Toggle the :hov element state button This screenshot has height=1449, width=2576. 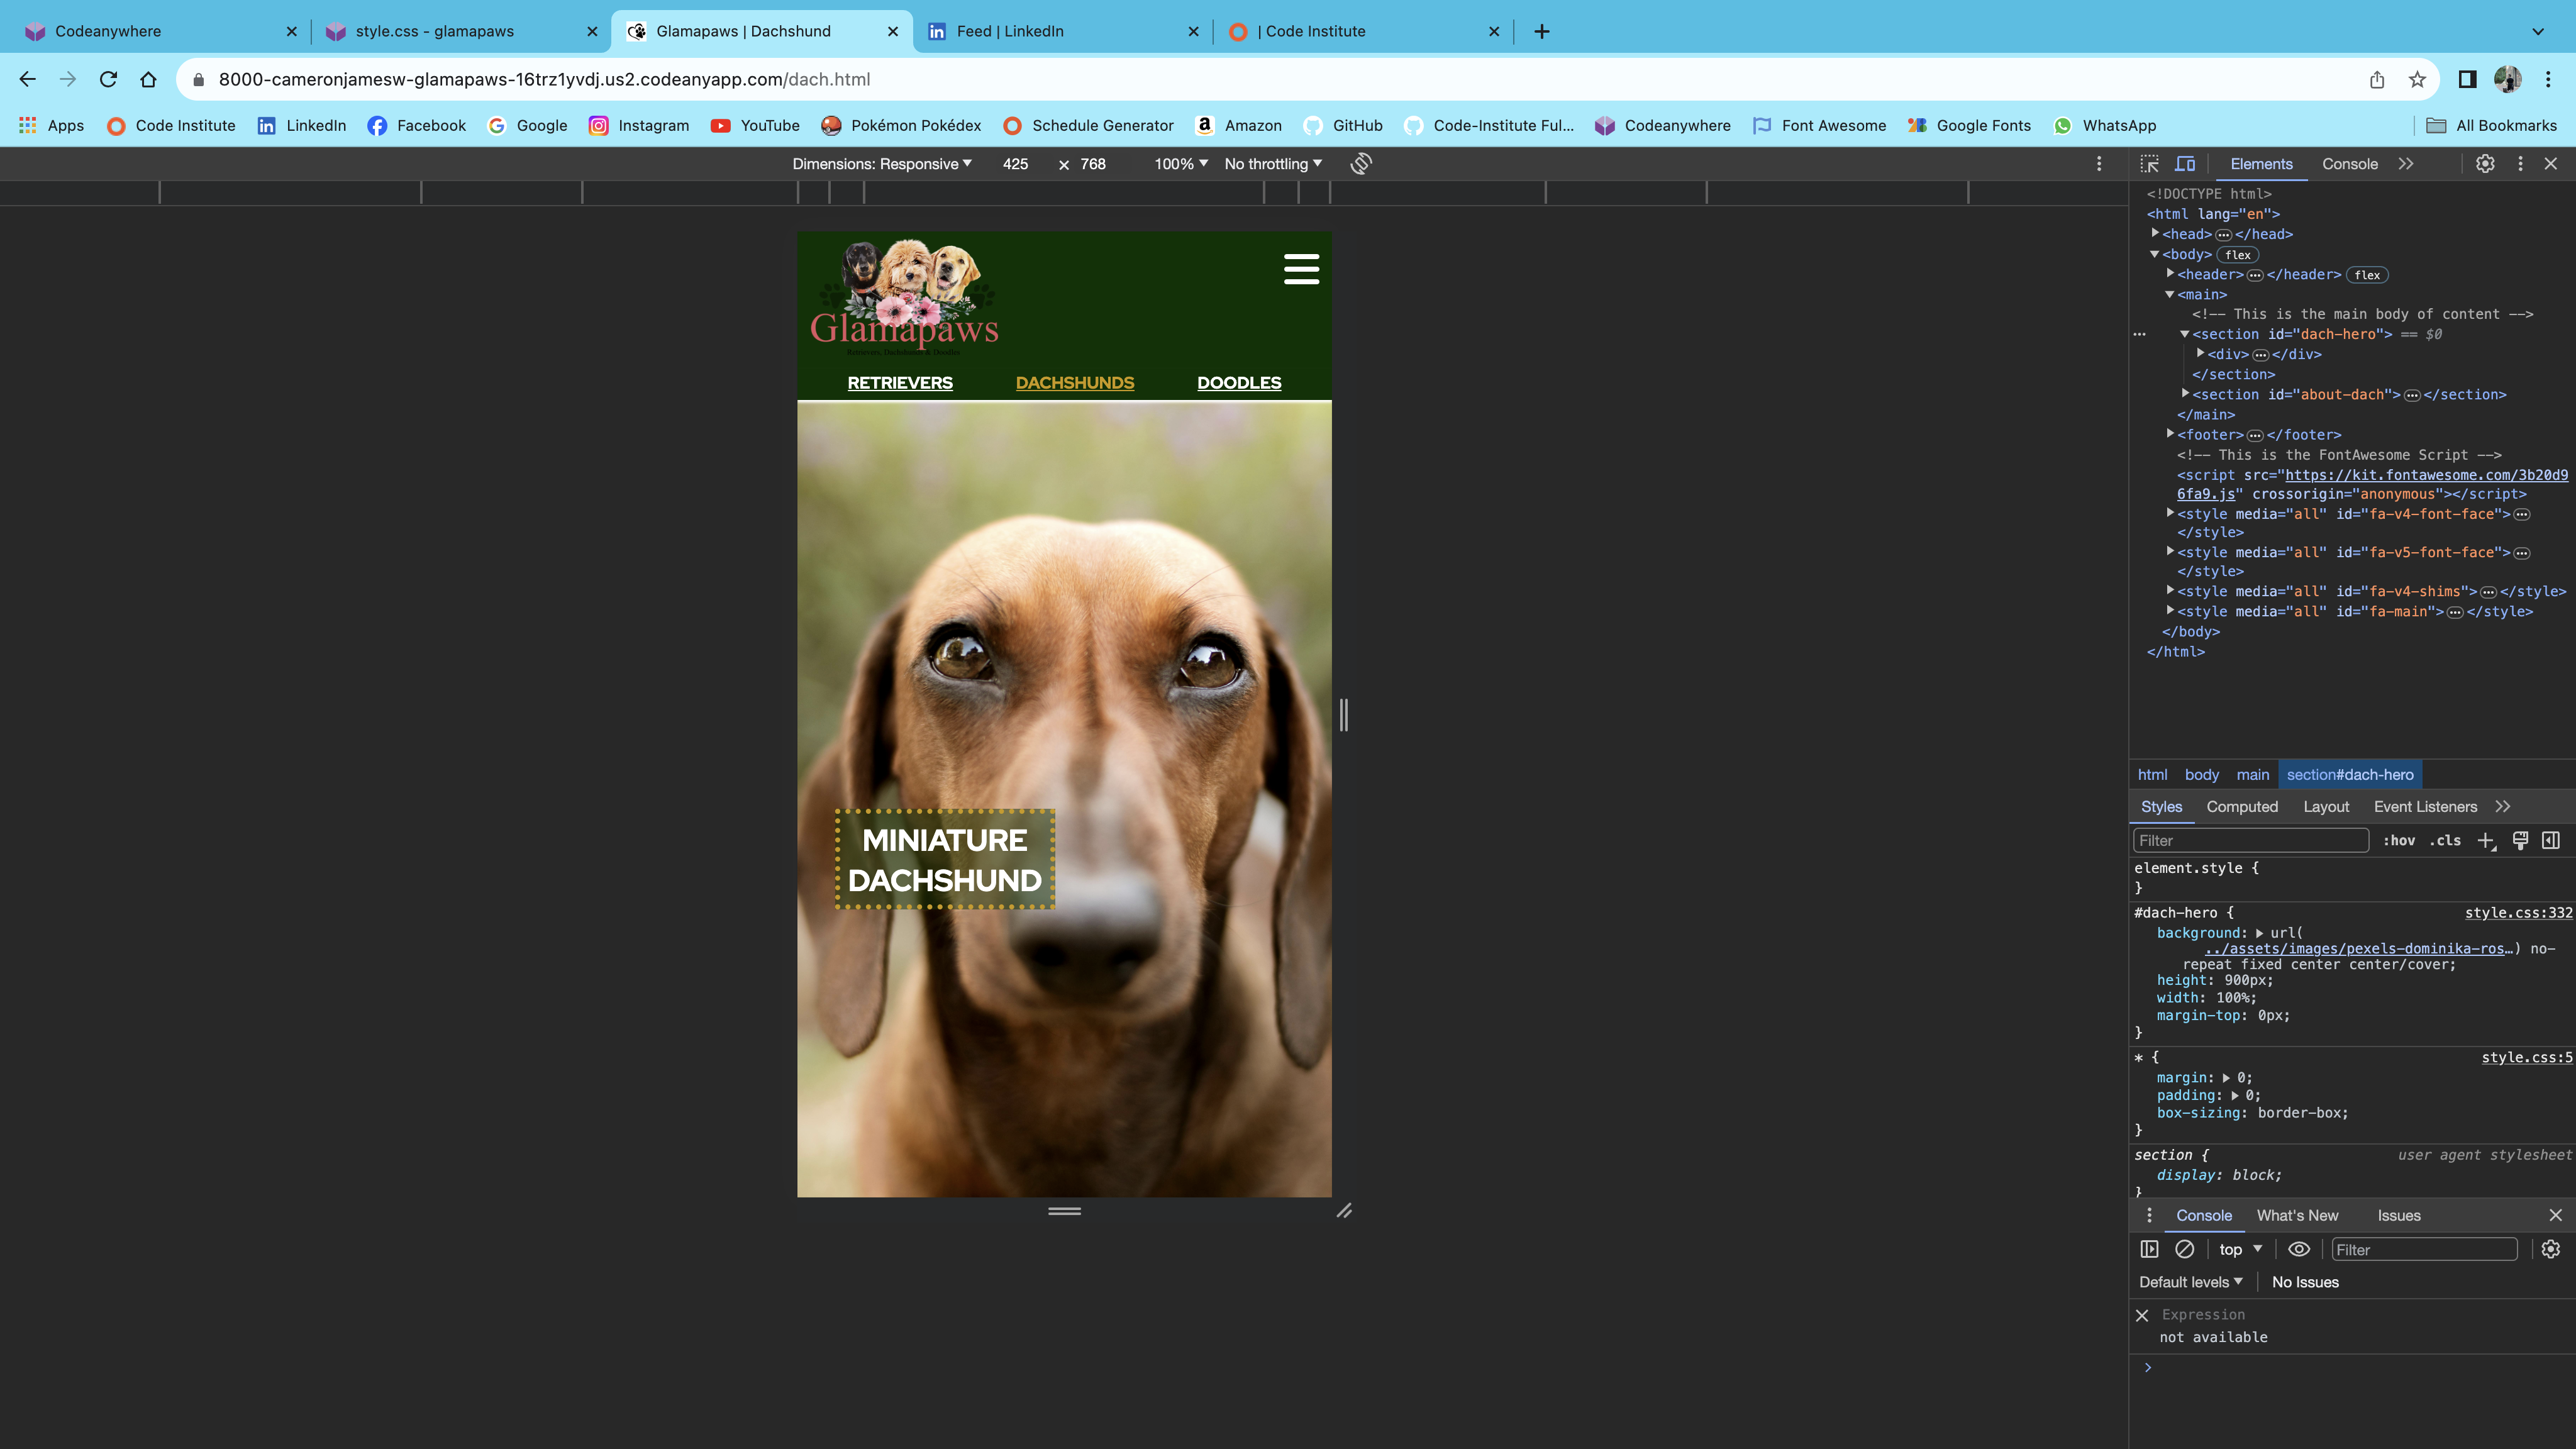tap(2399, 841)
